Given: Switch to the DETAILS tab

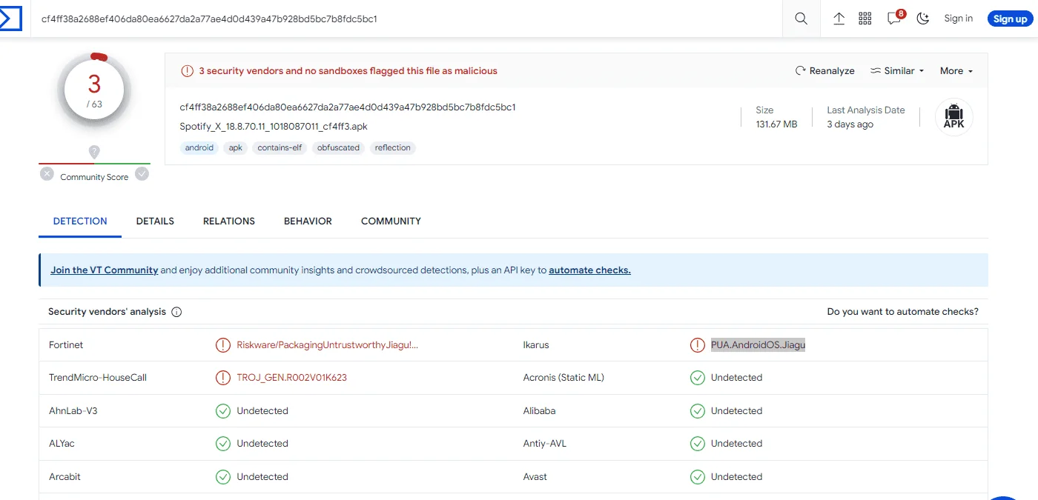Looking at the screenshot, I should [x=155, y=221].
